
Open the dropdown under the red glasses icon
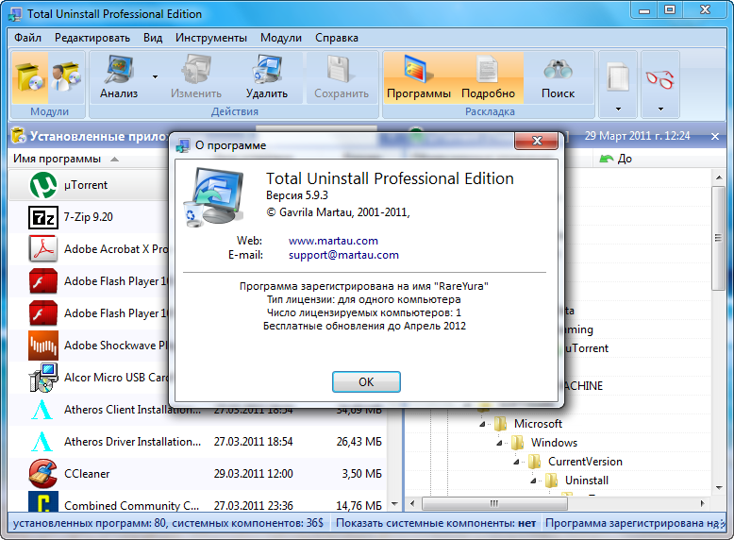point(660,110)
